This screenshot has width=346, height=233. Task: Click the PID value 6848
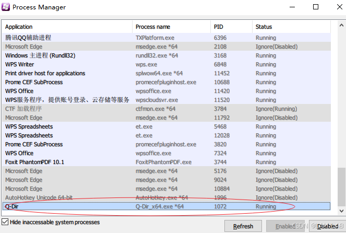click(220, 64)
